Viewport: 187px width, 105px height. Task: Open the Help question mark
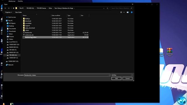[132, 12]
